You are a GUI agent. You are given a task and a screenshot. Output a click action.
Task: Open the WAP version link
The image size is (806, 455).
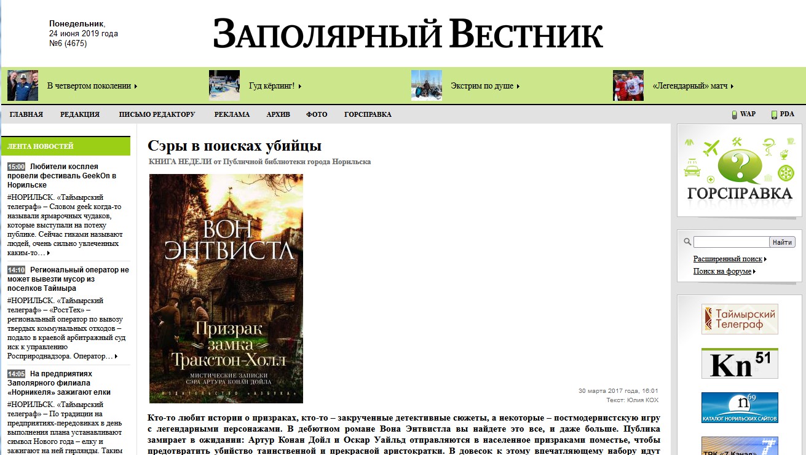(748, 114)
